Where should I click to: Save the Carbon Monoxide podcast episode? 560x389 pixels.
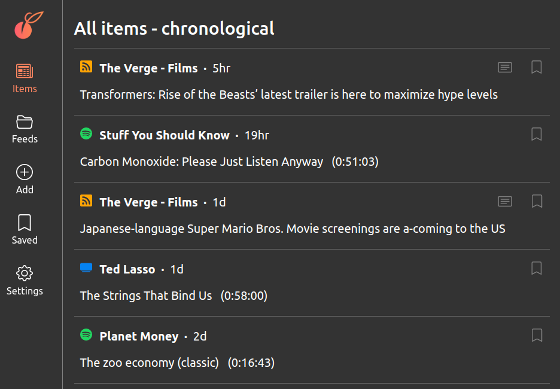[x=537, y=134]
